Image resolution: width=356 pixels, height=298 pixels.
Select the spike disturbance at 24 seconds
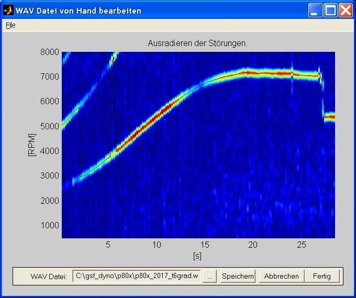coord(292,73)
